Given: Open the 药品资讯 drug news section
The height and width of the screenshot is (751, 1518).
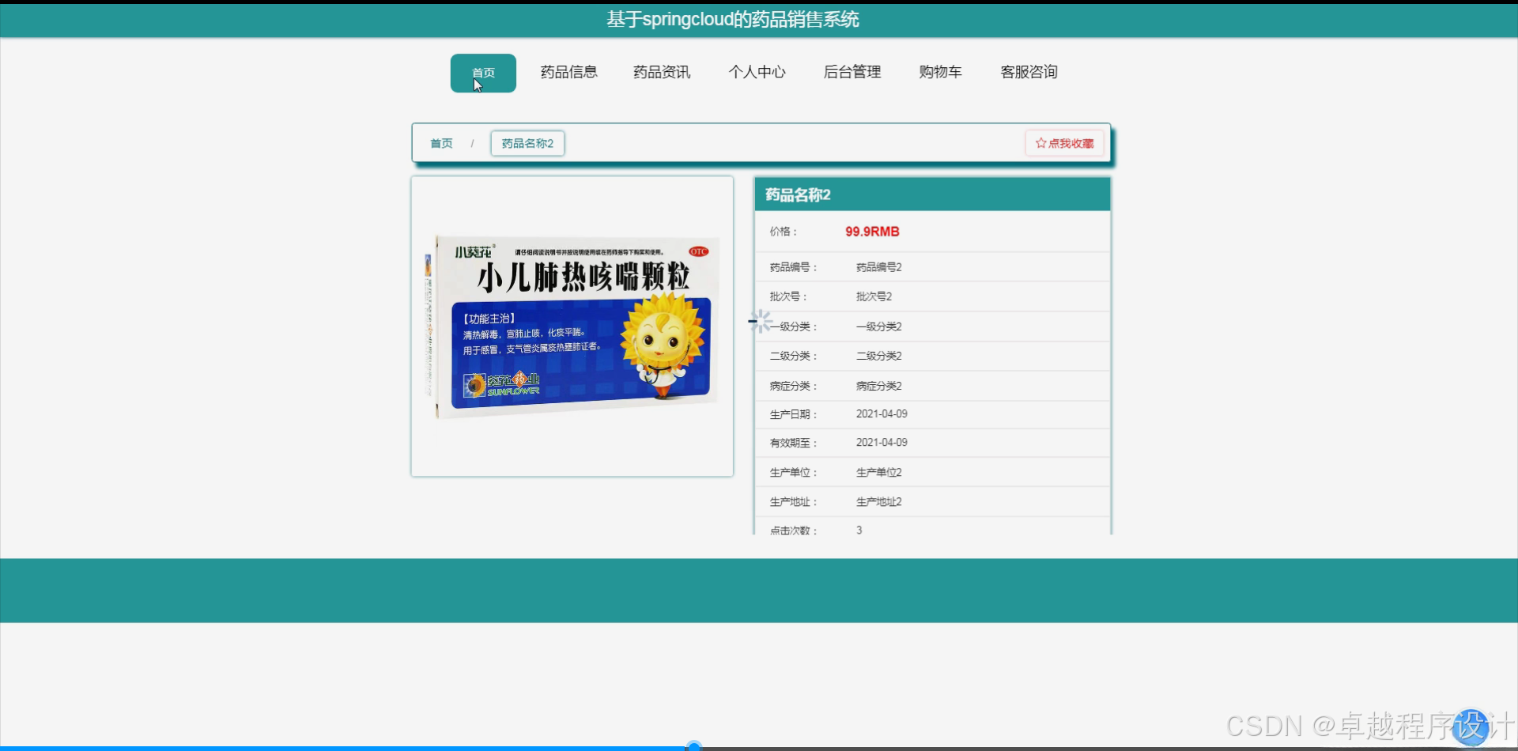Looking at the screenshot, I should (x=661, y=72).
